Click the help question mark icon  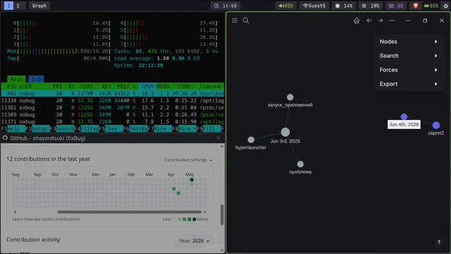pos(439,242)
